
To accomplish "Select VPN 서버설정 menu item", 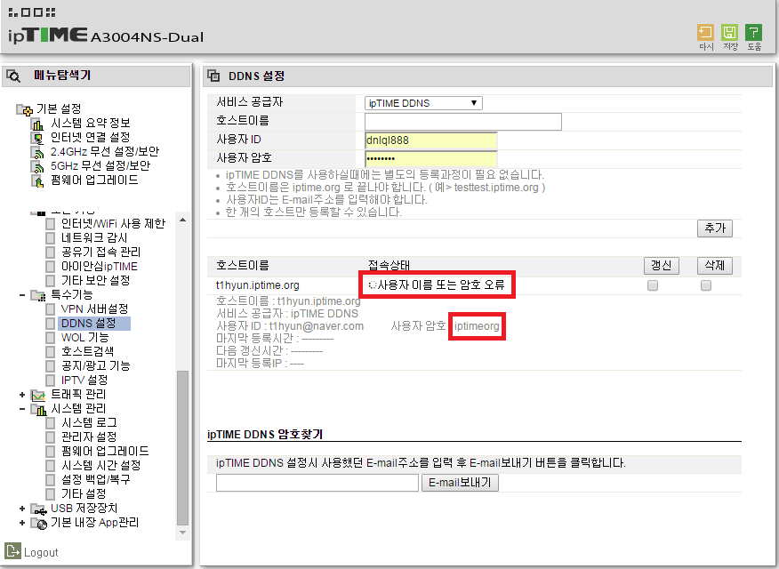I will tap(94, 309).
